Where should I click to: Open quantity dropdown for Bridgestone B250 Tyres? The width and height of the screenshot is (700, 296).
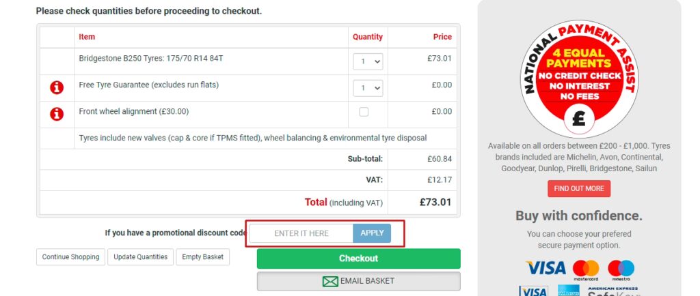tap(368, 61)
